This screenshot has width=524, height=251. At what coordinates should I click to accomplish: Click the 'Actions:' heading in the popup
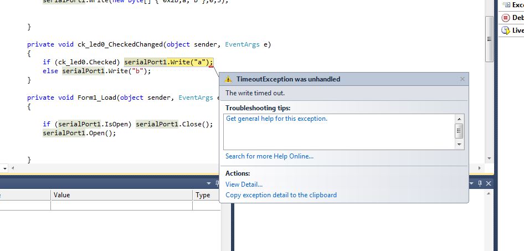click(x=238, y=173)
